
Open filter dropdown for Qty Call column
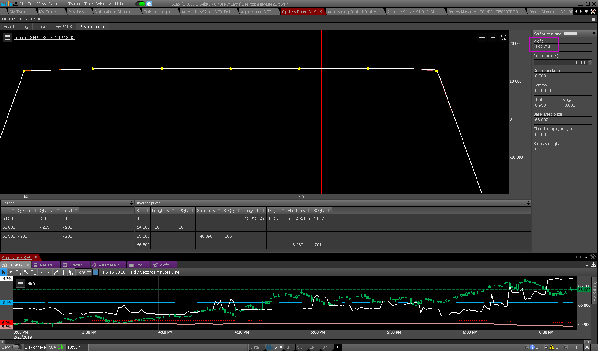[x=35, y=211]
